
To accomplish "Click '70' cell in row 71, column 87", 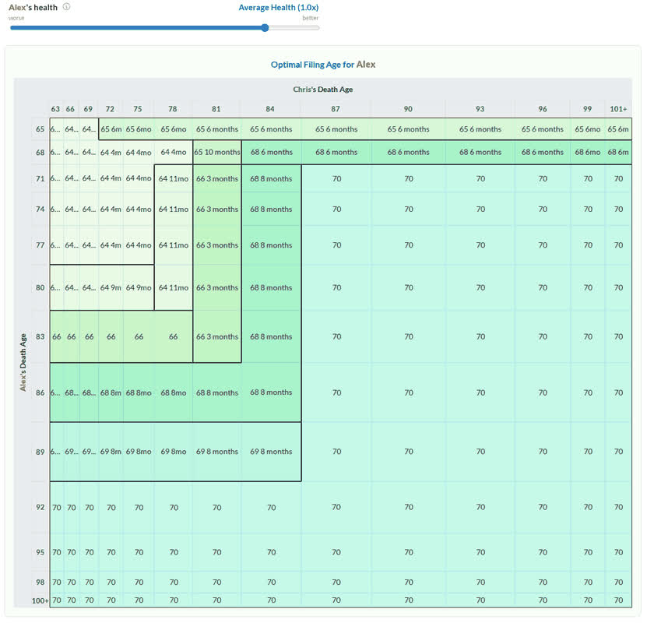I will point(336,178).
